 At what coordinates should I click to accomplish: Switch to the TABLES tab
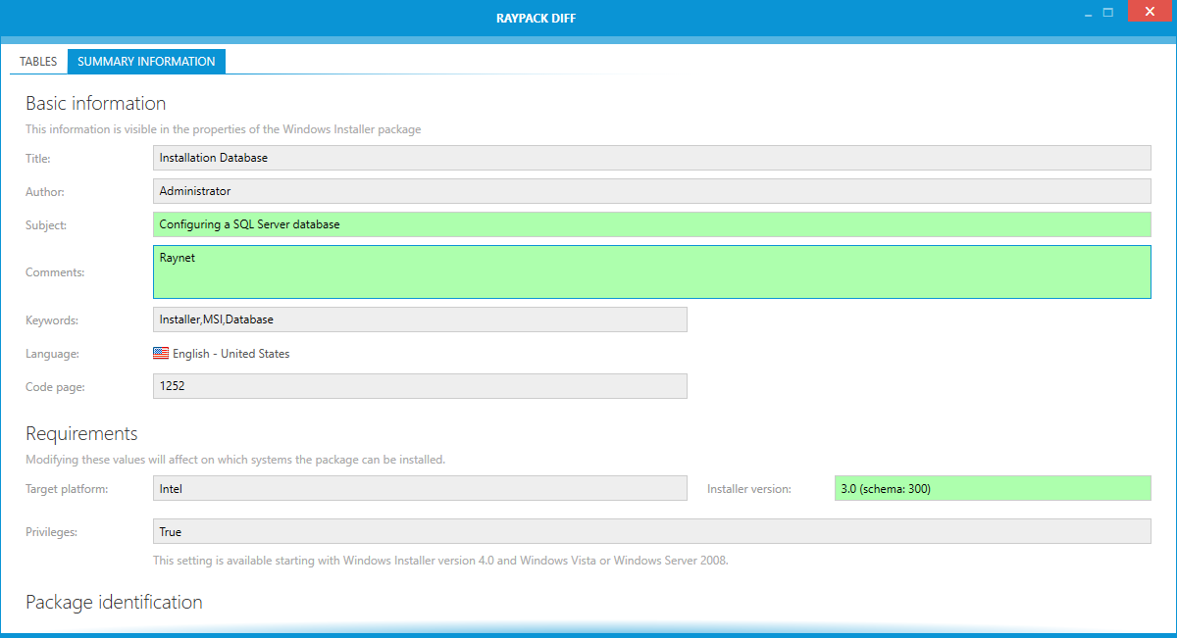38,62
